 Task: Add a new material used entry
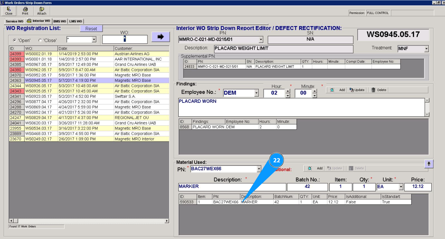tap(315, 168)
